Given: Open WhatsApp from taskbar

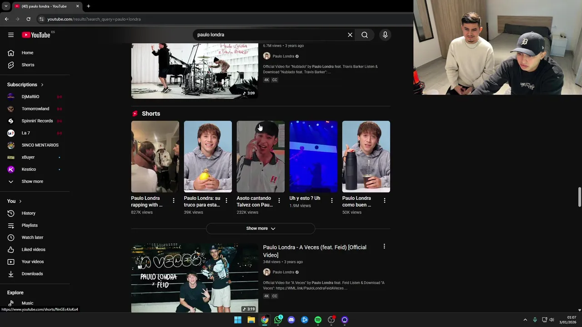Looking at the screenshot, I should click(278, 320).
